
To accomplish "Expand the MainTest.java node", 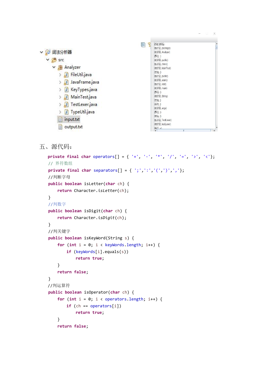I will pos(60,97).
